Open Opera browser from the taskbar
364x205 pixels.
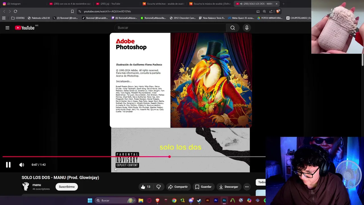pyautogui.click(x=149, y=200)
